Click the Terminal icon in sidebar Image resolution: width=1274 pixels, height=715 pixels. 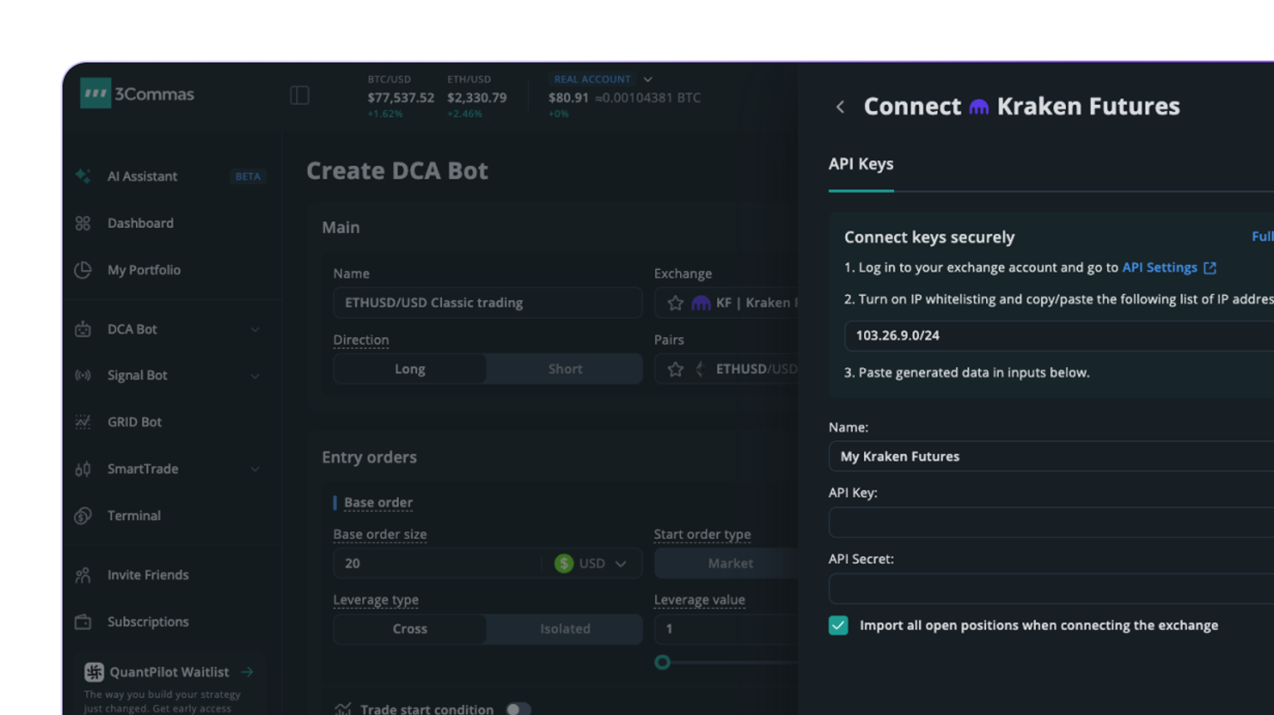83,515
